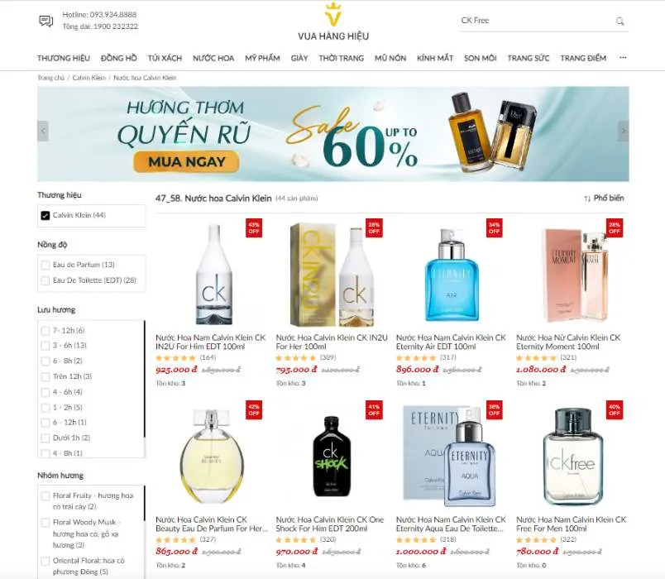Image resolution: width=665 pixels, height=579 pixels.
Task: Click the Lưu hương list scrollbar
Action: pyautogui.click(x=144, y=389)
